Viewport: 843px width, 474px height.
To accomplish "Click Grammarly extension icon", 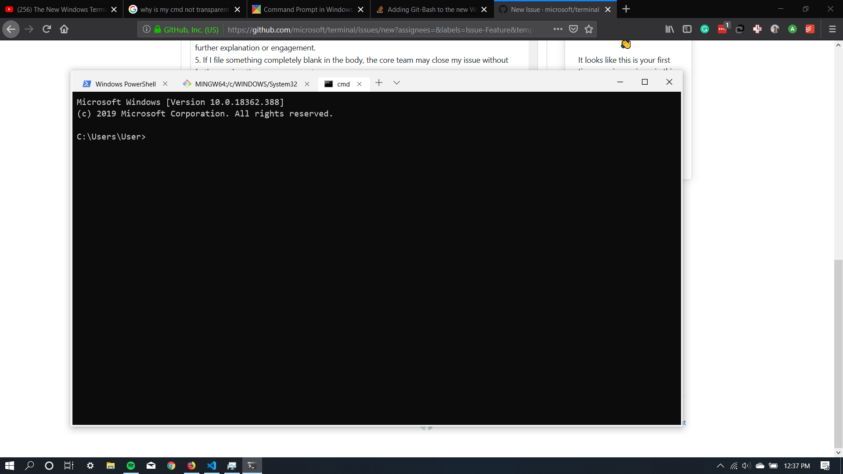I will point(704,29).
